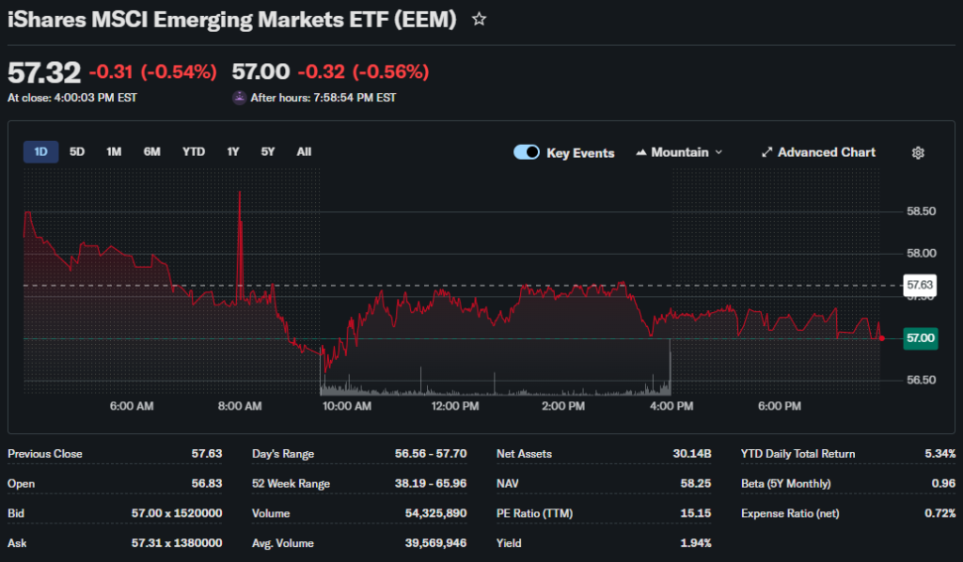Click the 8:00 AM price spike peak
Viewport: 963px width, 562px height.
pos(240,194)
